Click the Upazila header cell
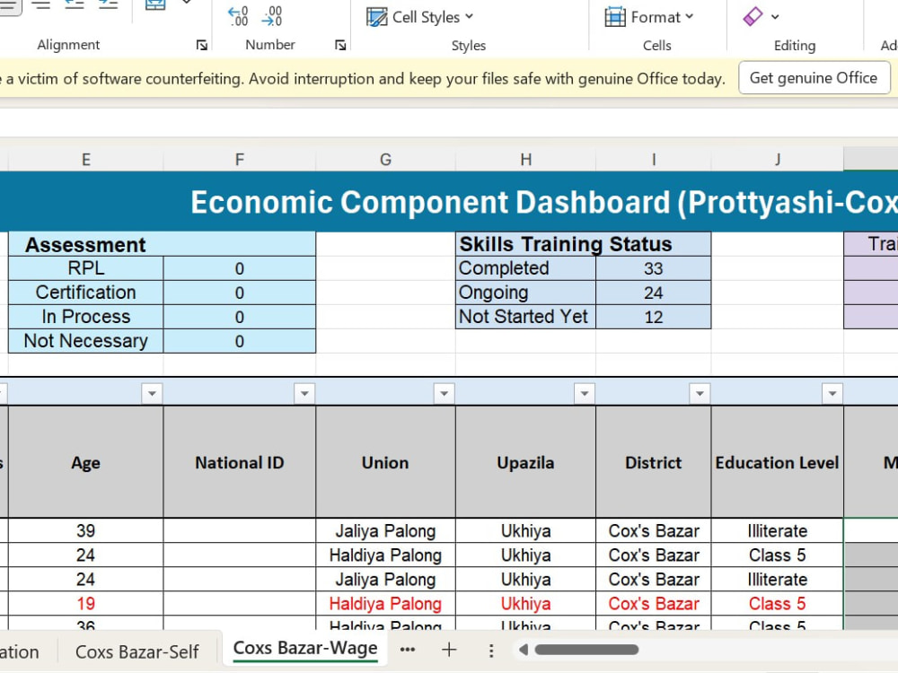The image size is (898, 673). (525, 462)
